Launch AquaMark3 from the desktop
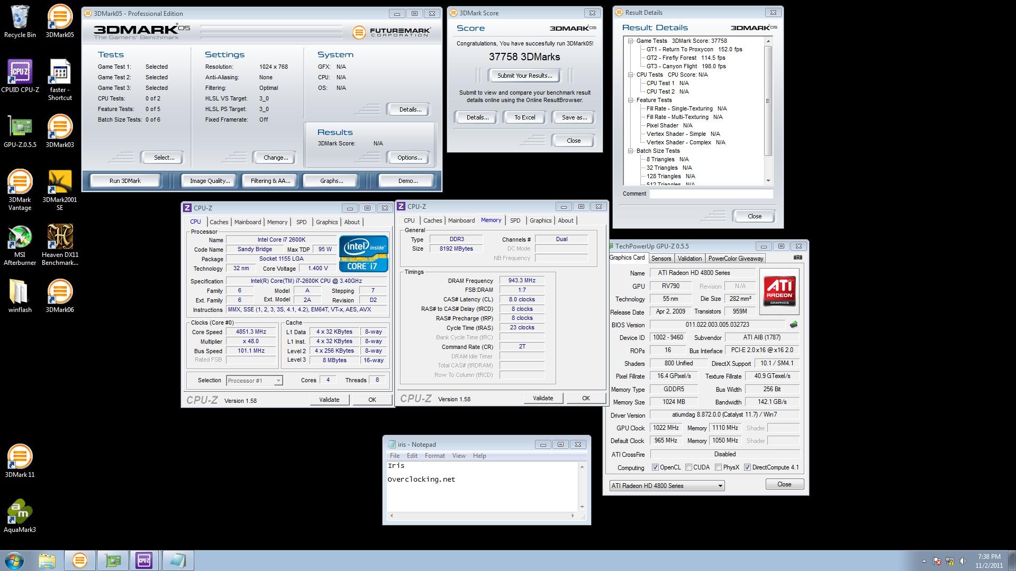The width and height of the screenshot is (1016, 571). point(20,515)
